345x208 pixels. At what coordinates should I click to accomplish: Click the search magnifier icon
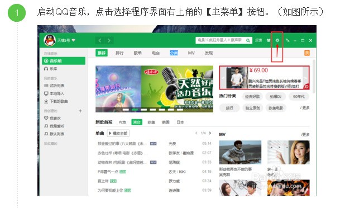click(x=248, y=40)
